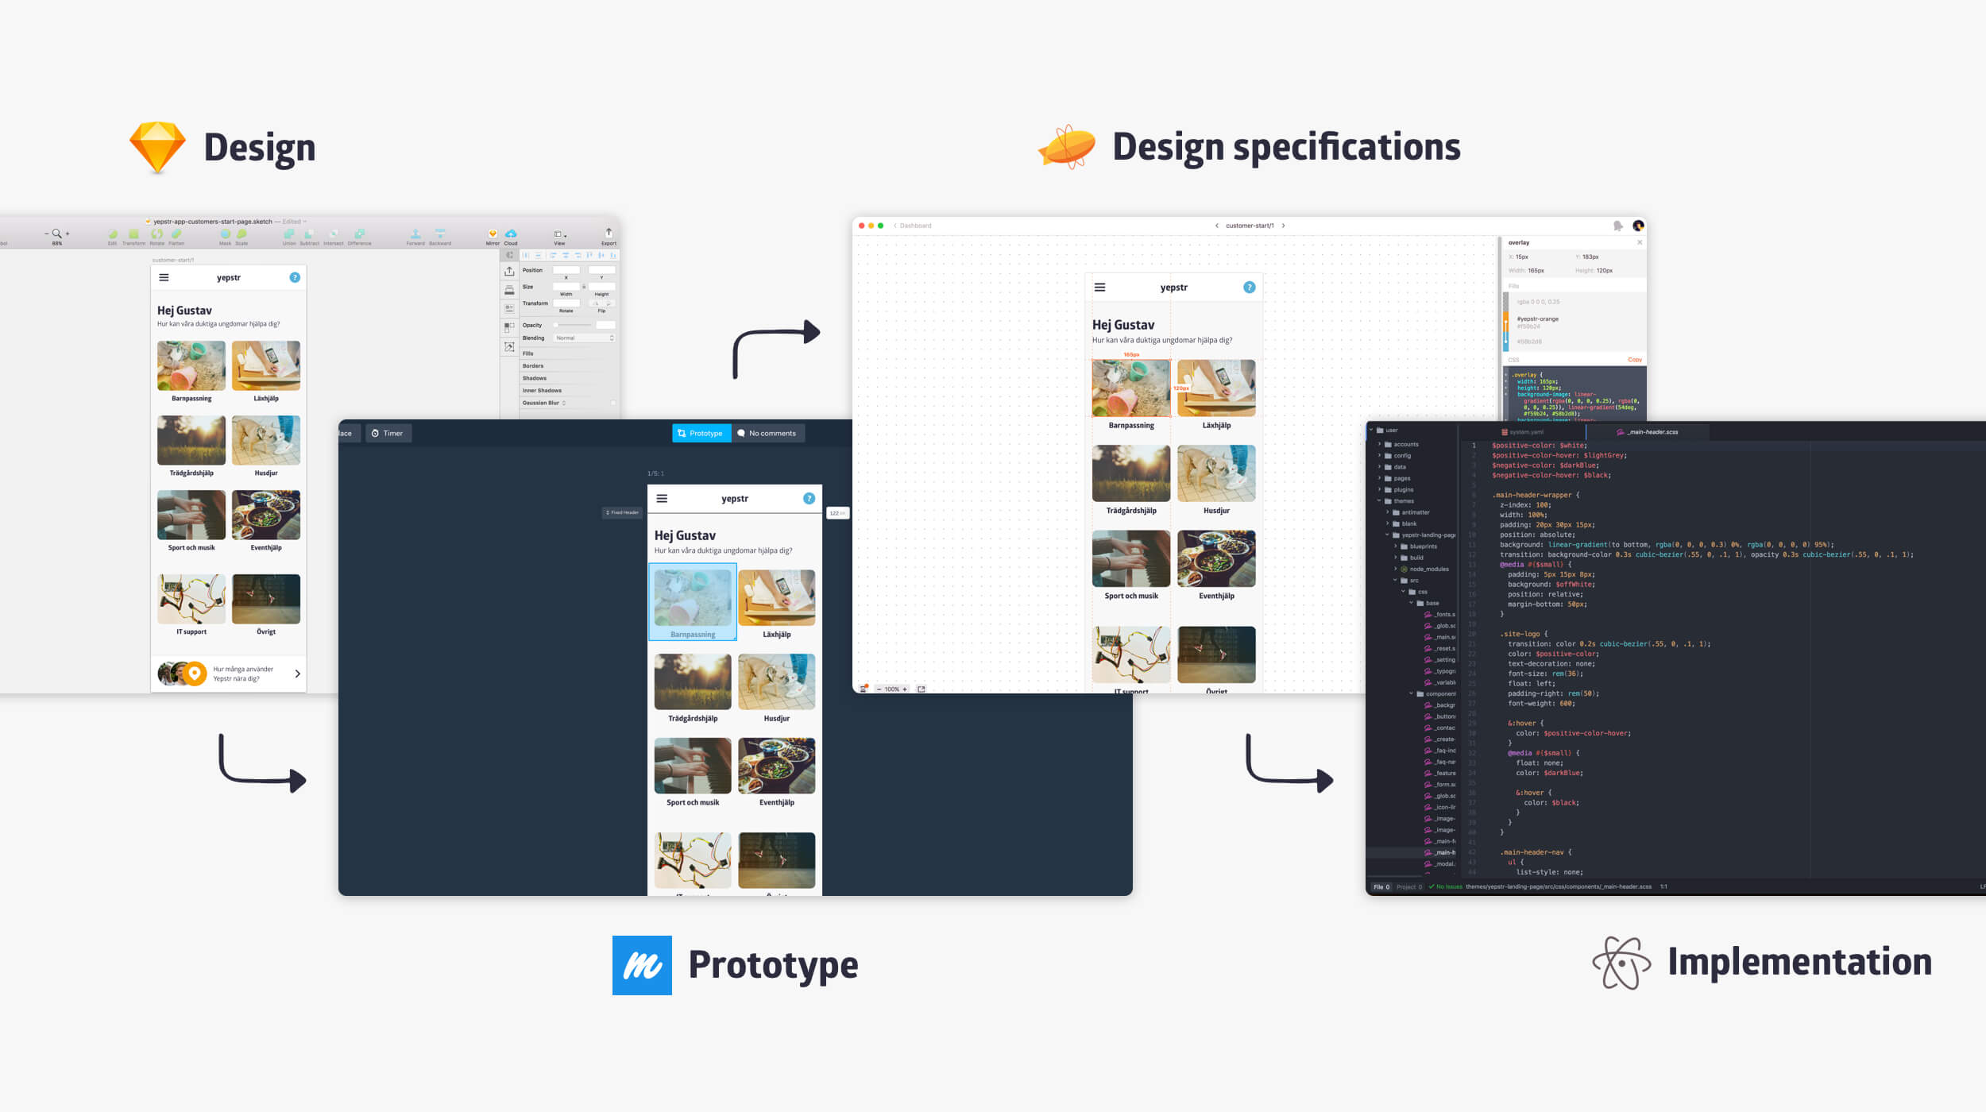Viewport: 1986px width, 1112px height.
Task: Open 'Hur många använder Yepstr' row arrow
Action: [x=297, y=674]
